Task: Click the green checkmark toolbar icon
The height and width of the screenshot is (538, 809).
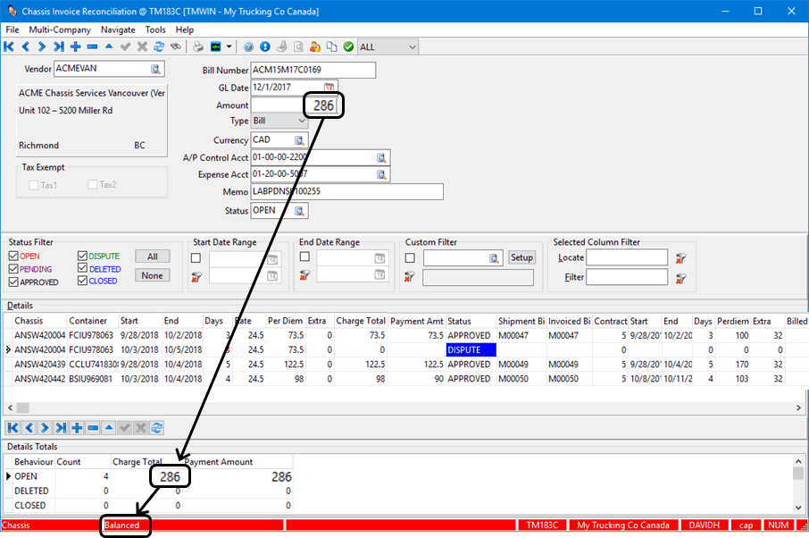Action: [x=348, y=46]
